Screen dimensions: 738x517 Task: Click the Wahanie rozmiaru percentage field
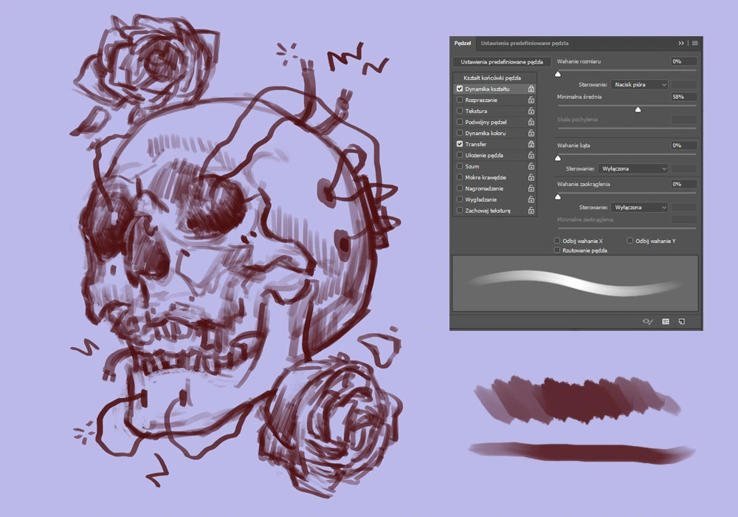pyautogui.click(x=683, y=61)
